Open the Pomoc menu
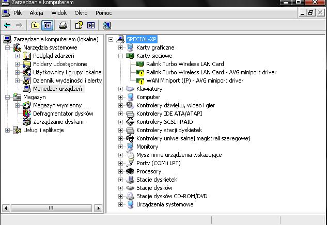The width and height of the screenshot is (327, 225). pyautogui.click(x=104, y=13)
